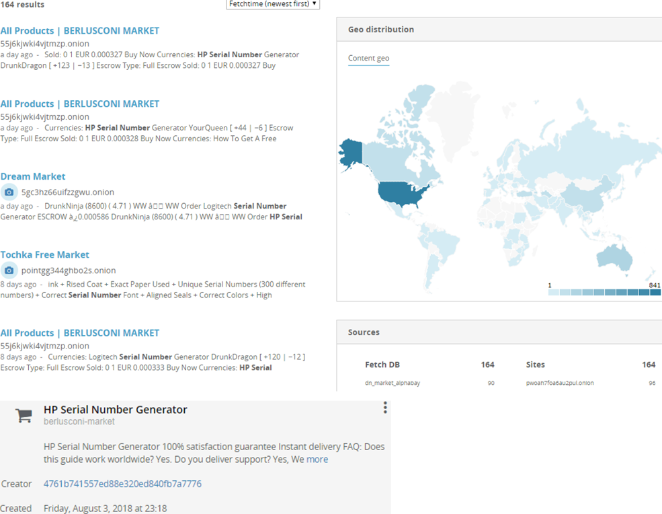
Task: Open creator hash 4761b741557ed88e320ed840fb7a7776
Action: pyautogui.click(x=122, y=484)
